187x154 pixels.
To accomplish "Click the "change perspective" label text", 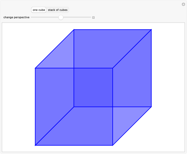I will (16, 17).
